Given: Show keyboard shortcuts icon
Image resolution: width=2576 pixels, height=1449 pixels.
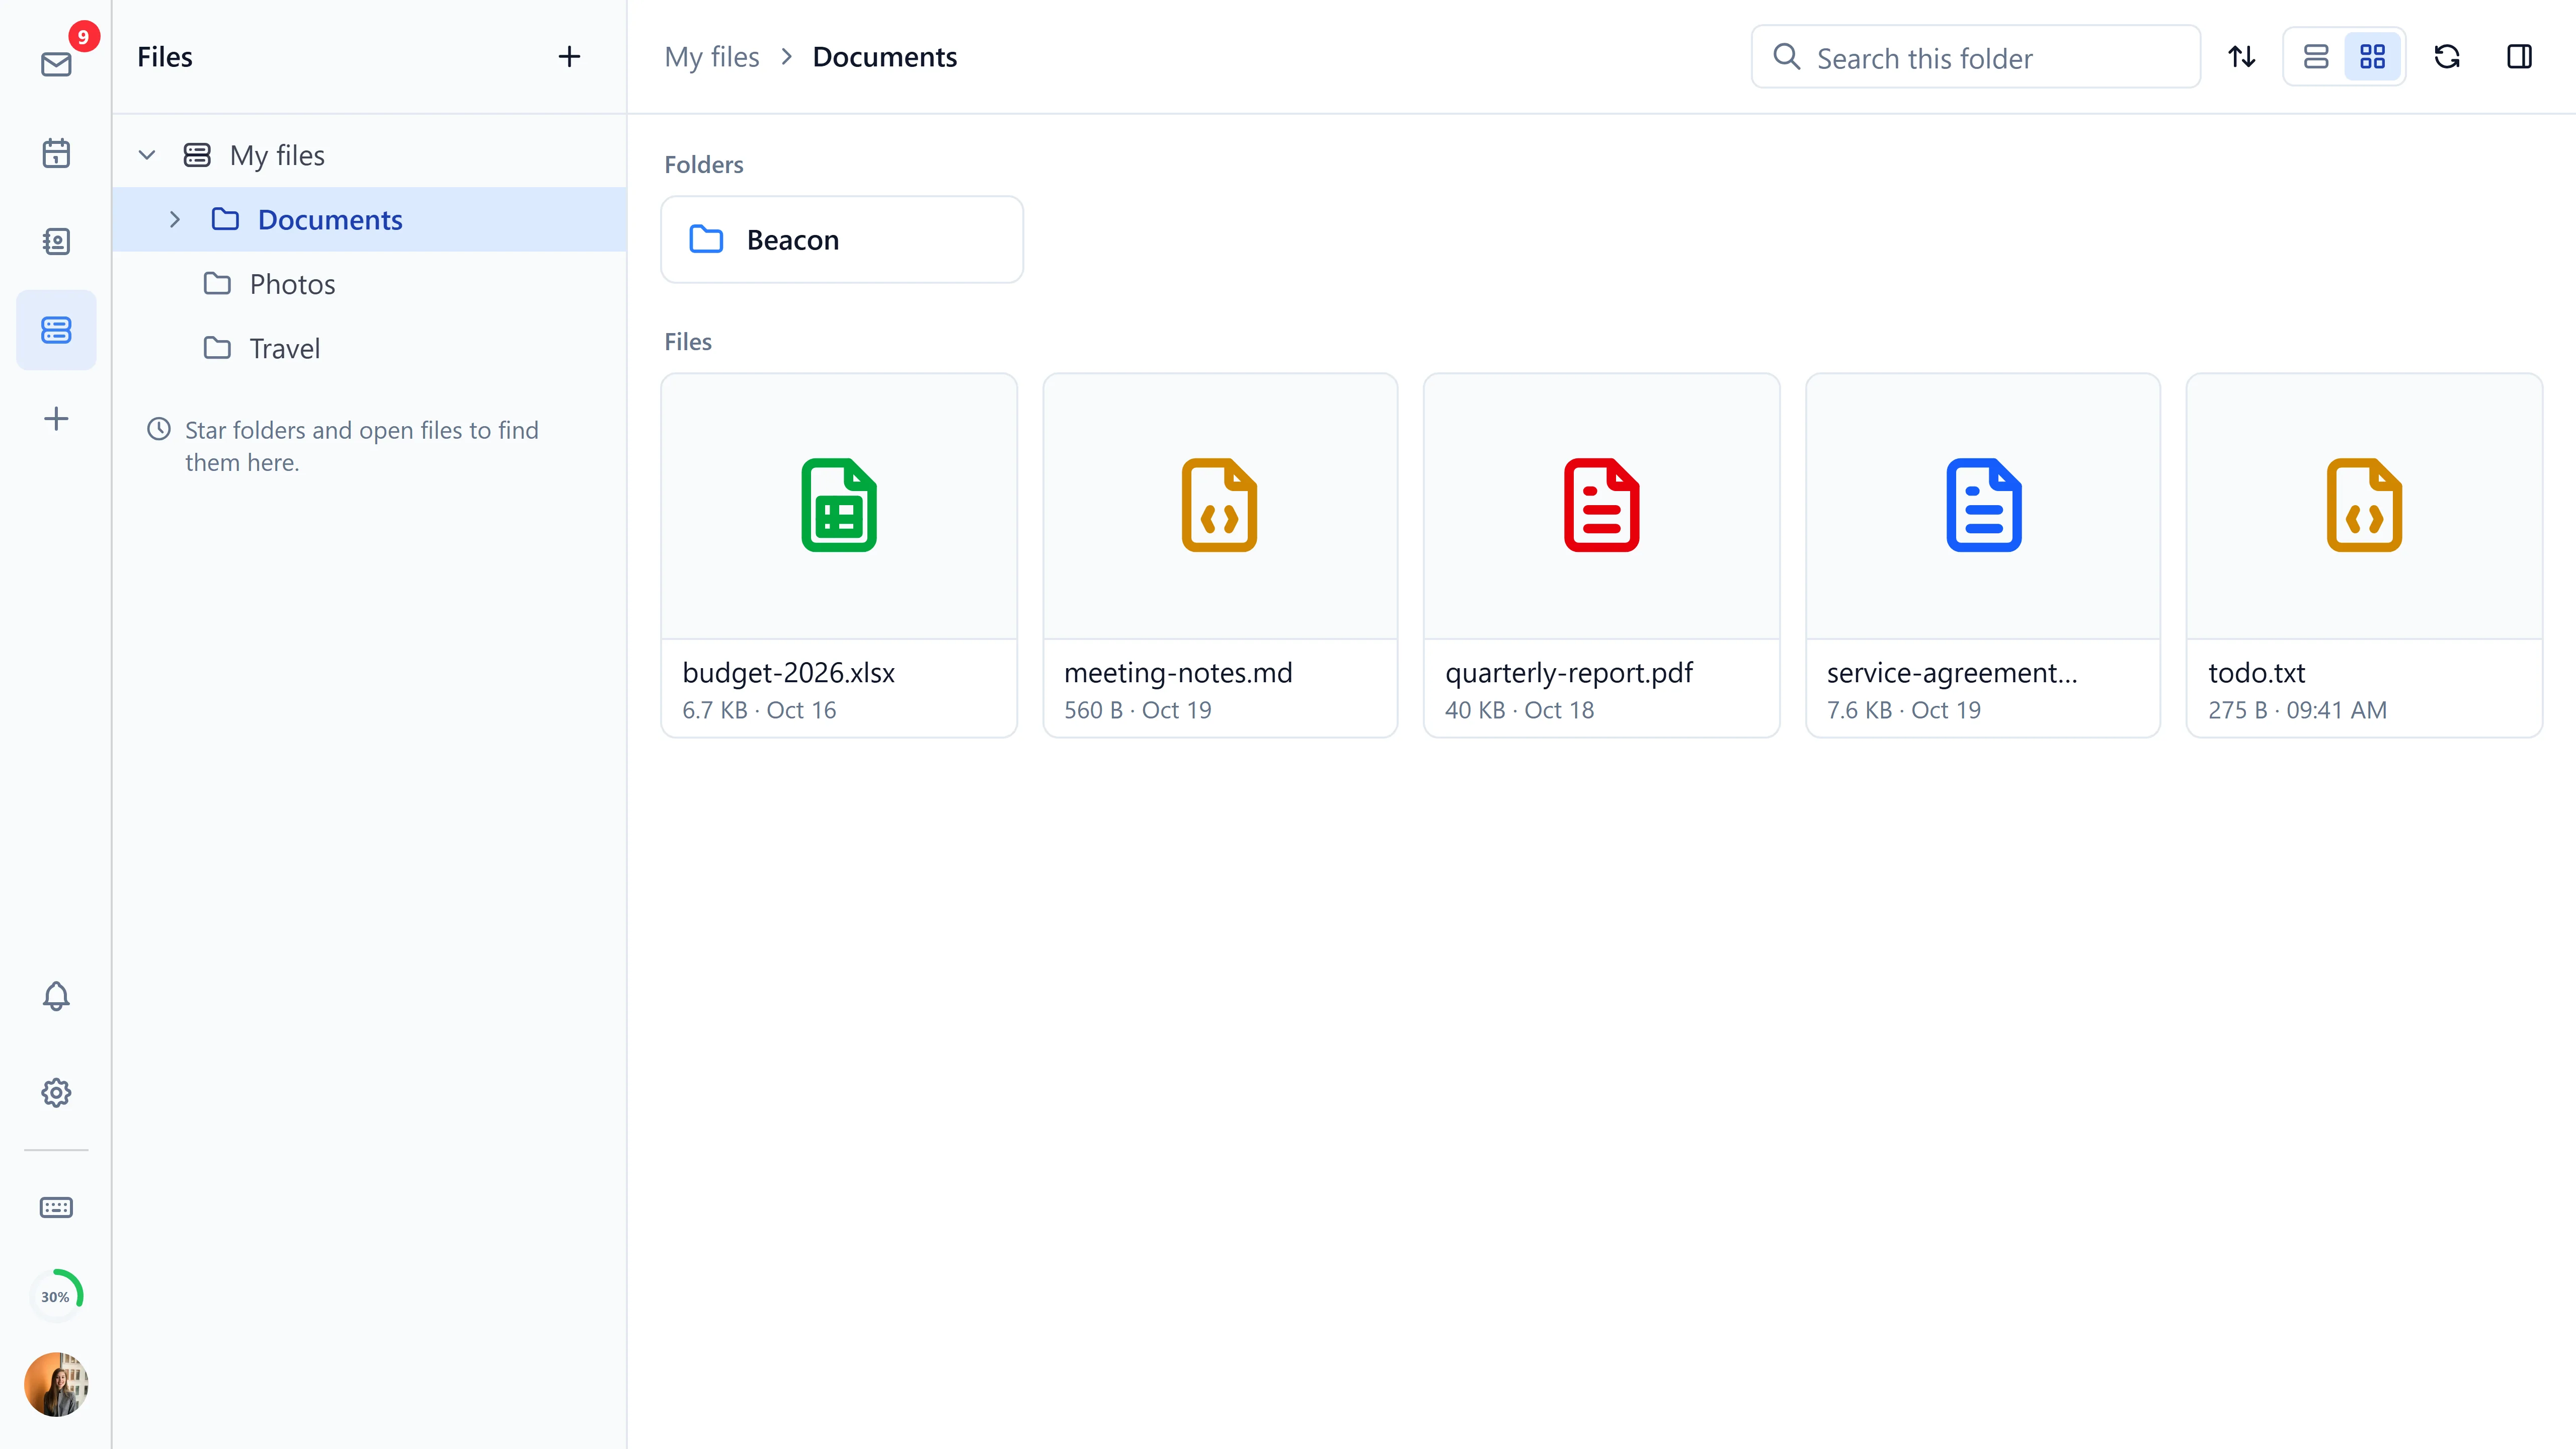Looking at the screenshot, I should click(56, 1207).
